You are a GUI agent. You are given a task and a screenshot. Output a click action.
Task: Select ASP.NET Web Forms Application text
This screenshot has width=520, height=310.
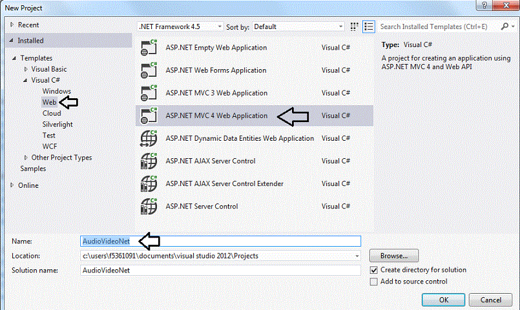[216, 70]
